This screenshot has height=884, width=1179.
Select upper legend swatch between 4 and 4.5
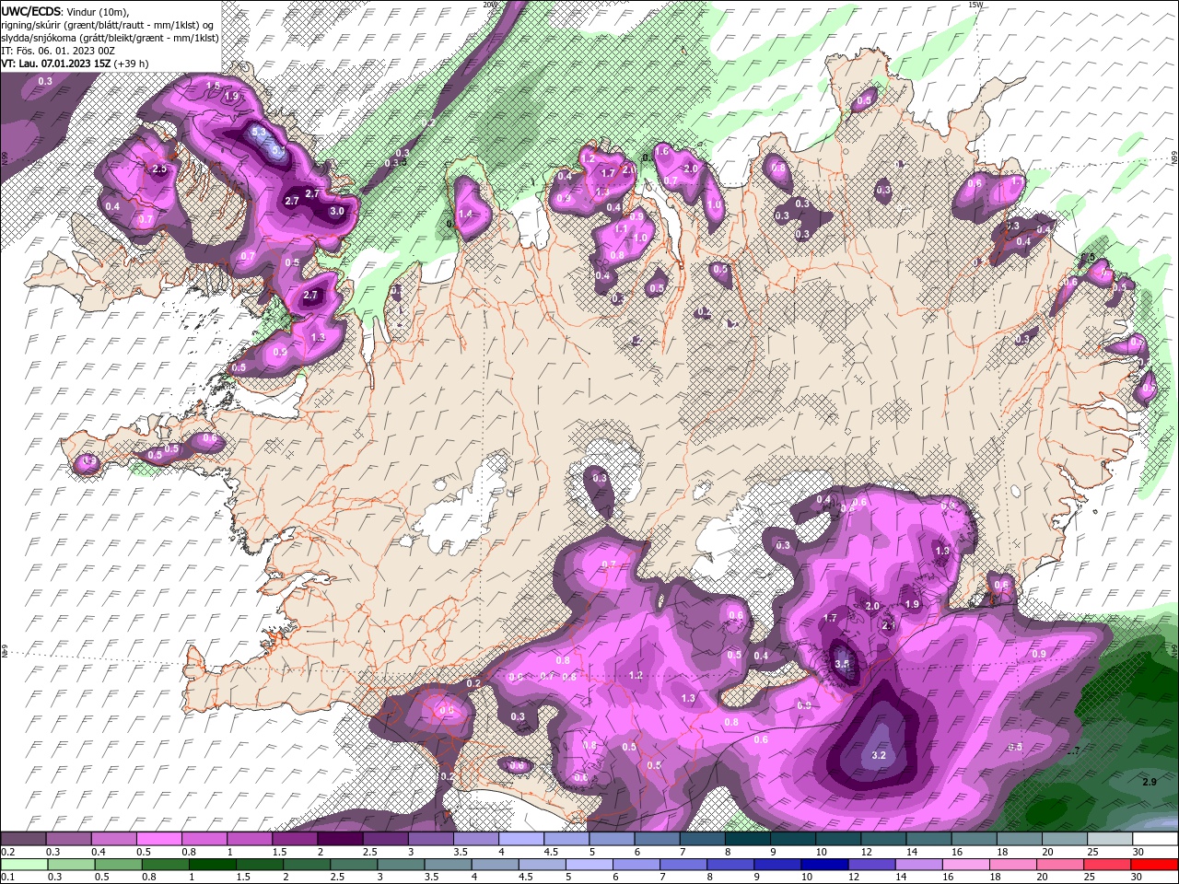point(521,840)
